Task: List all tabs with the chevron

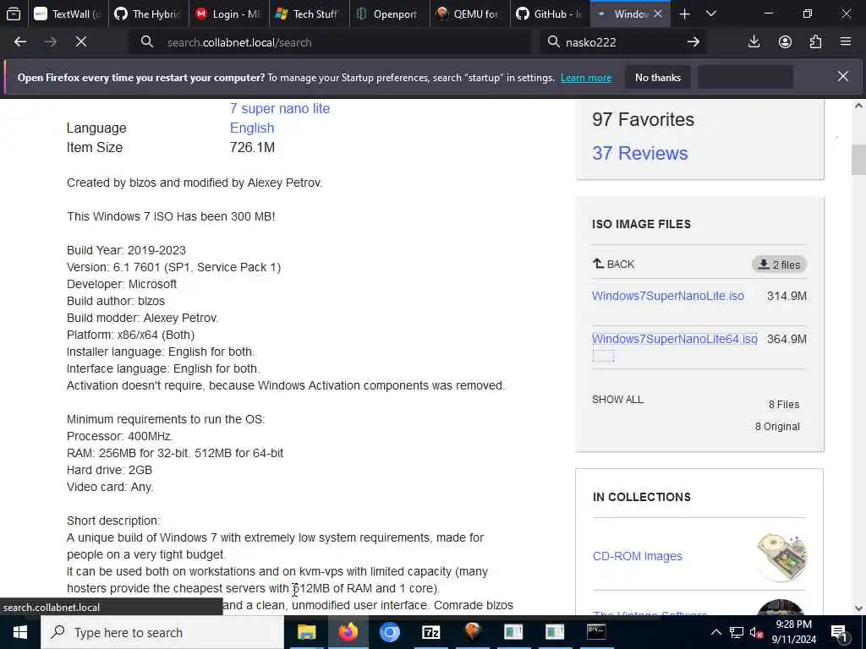Action: click(x=711, y=14)
